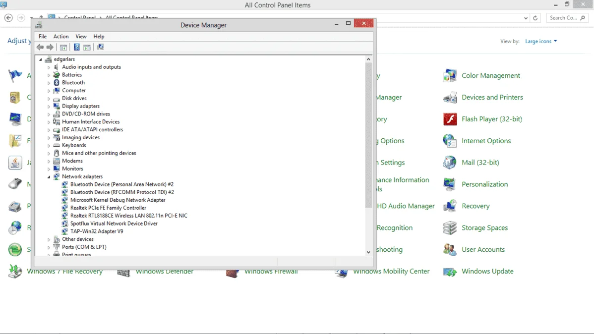Select the Bluetooth category icon

[57, 83]
